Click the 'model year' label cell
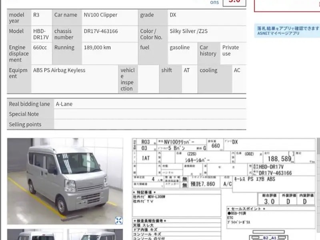The image size is (320, 240). pos(19,18)
